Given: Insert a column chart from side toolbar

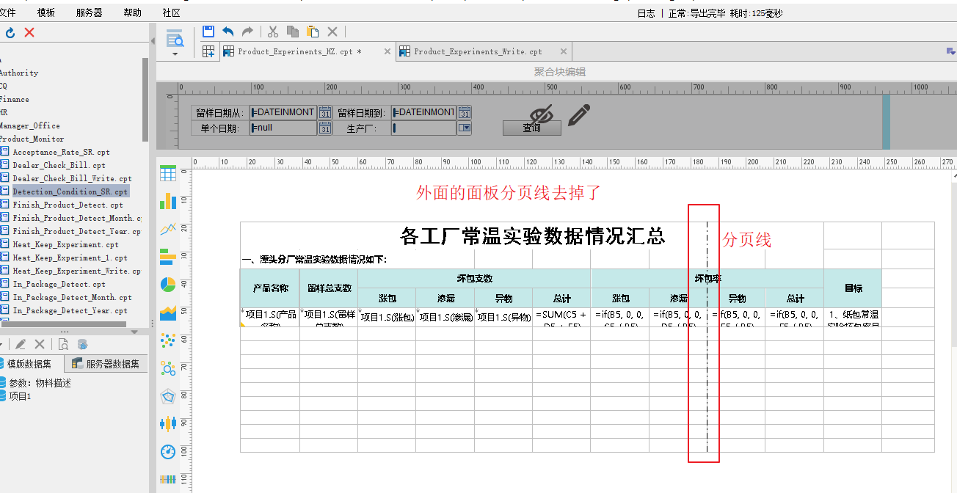Looking at the screenshot, I should click(168, 200).
